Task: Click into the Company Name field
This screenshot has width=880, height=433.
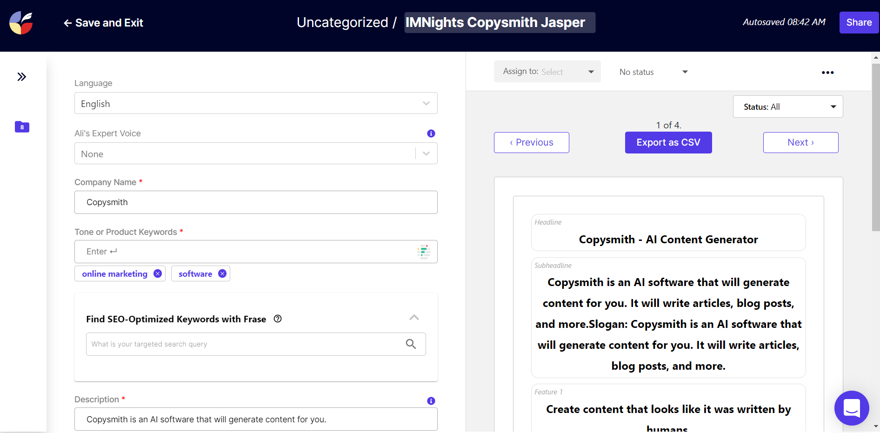Action: (256, 202)
